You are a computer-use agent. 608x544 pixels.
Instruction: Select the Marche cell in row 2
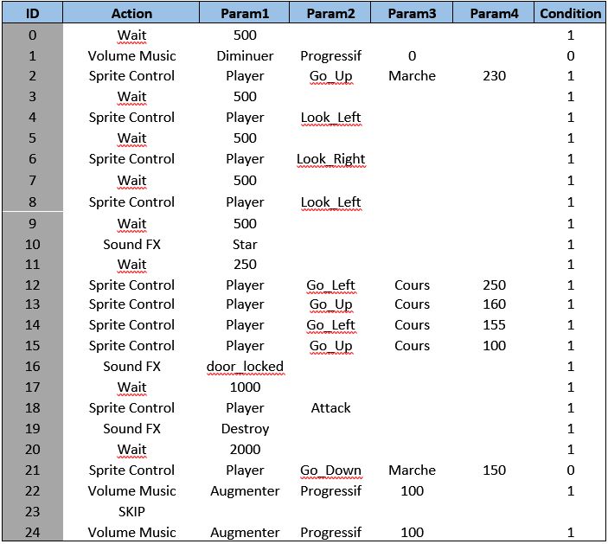pos(412,76)
